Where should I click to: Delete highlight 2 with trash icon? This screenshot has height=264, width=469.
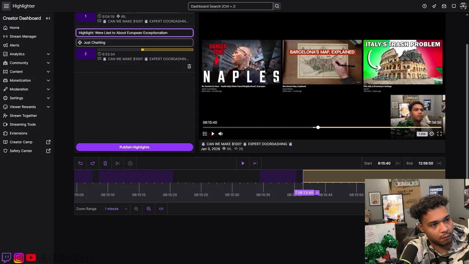[189, 66]
